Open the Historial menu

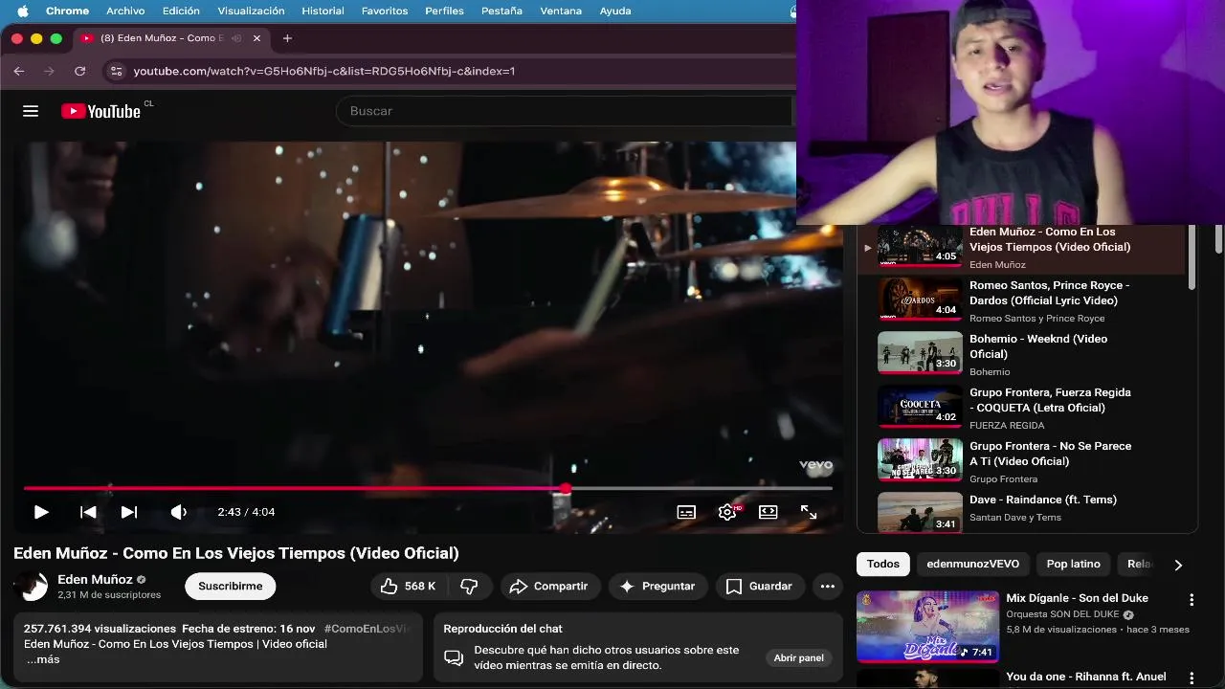pyautogui.click(x=323, y=11)
